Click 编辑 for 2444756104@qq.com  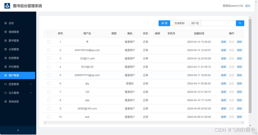coord(223,50)
